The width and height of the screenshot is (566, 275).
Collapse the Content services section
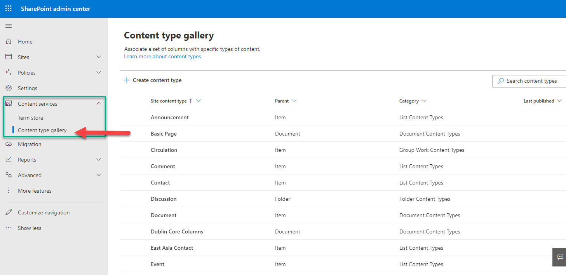99,103
